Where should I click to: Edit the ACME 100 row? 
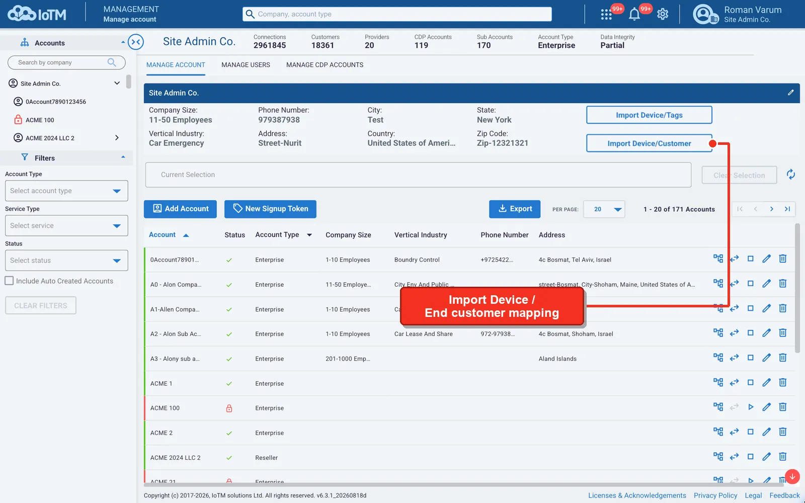point(766,407)
